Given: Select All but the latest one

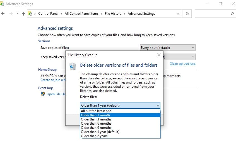Looking at the screenshot, I should point(96,111).
